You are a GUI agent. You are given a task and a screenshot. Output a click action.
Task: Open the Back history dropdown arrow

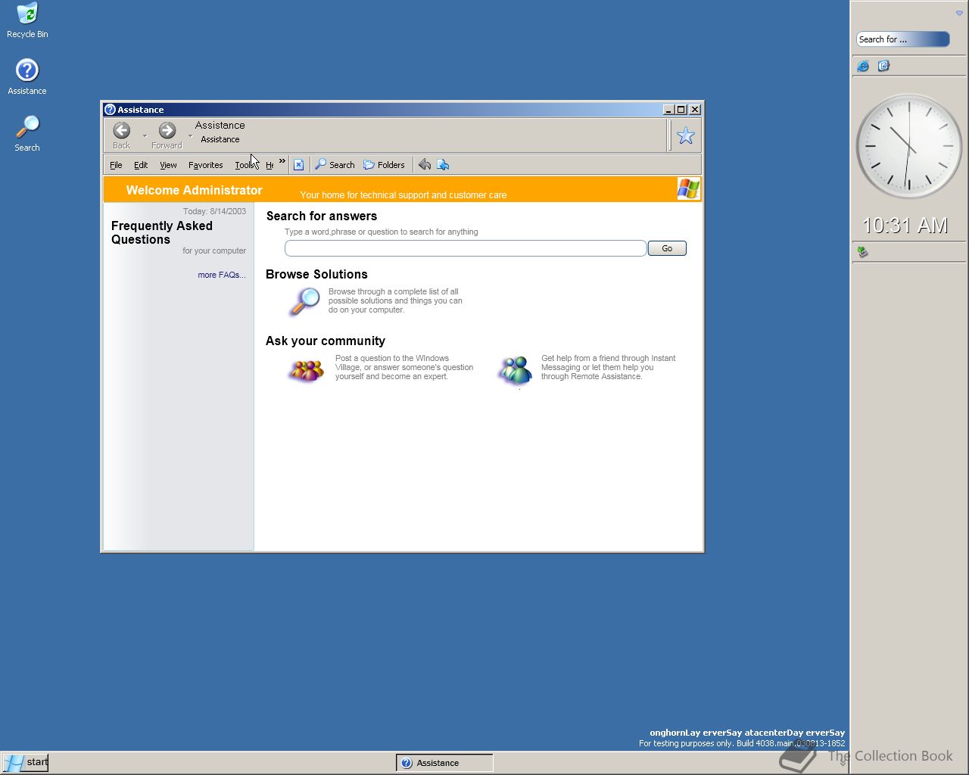pos(145,136)
